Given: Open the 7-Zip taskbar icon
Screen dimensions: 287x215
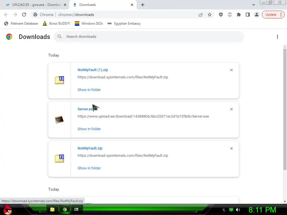Looking at the screenshot, I should (x=76, y=209).
